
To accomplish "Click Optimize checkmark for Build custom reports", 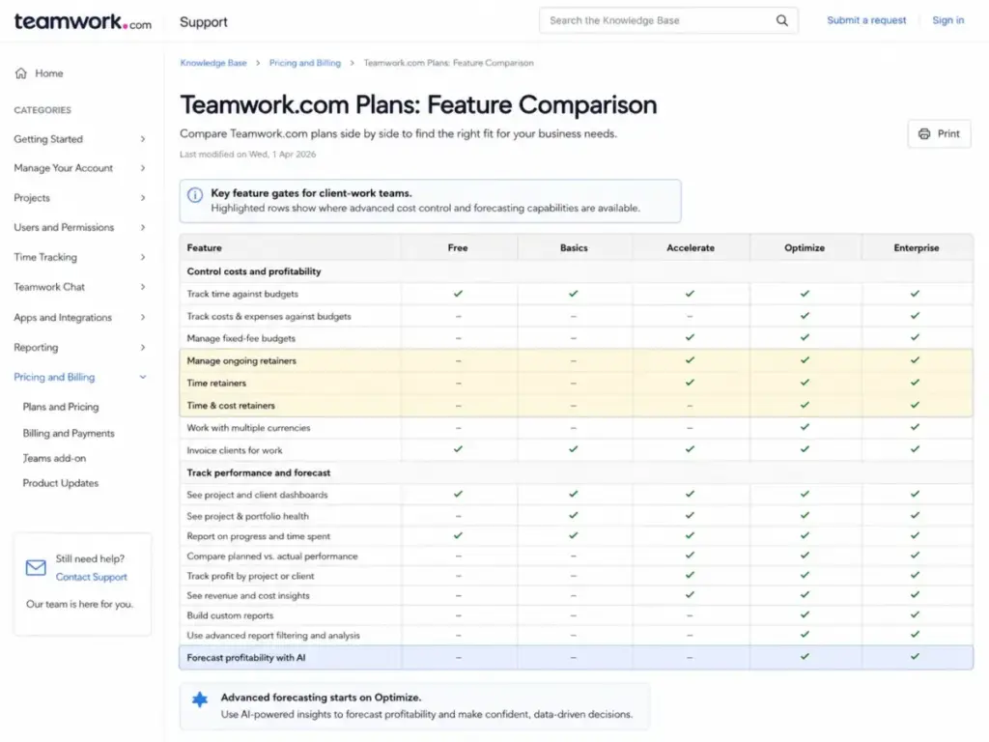I will pos(805,614).
